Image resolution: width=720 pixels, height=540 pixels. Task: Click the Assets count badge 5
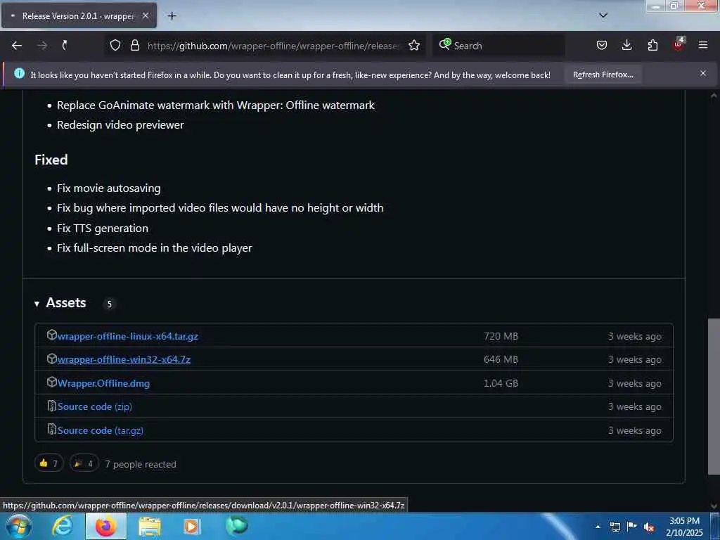click(109, 304)
